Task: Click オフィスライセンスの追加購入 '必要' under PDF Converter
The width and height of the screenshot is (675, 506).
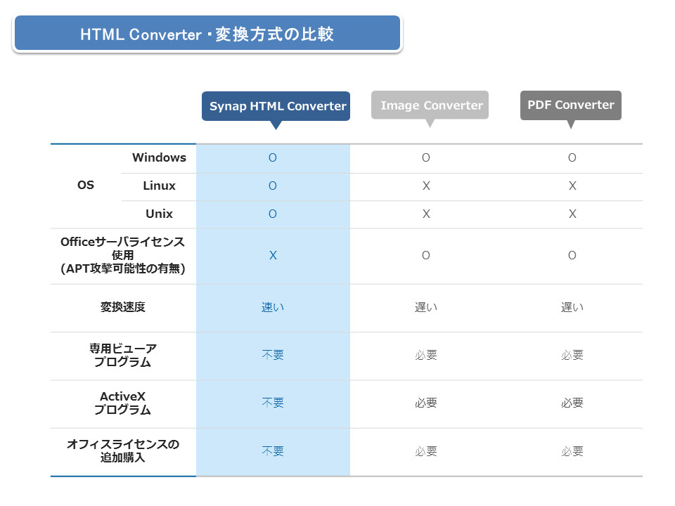Action: (x=572, y=451)
